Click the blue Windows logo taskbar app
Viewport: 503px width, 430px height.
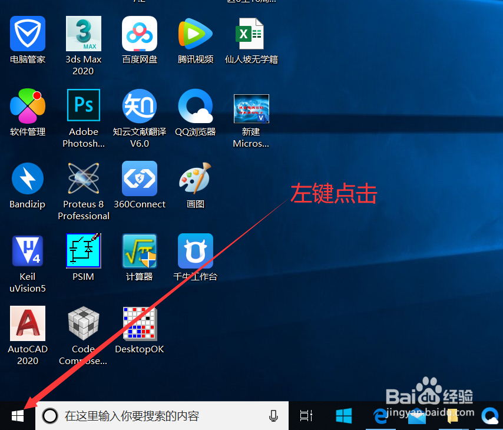point(344,416)
